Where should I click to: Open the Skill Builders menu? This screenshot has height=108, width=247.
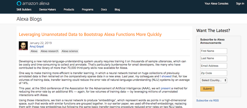tap(24, 10)
